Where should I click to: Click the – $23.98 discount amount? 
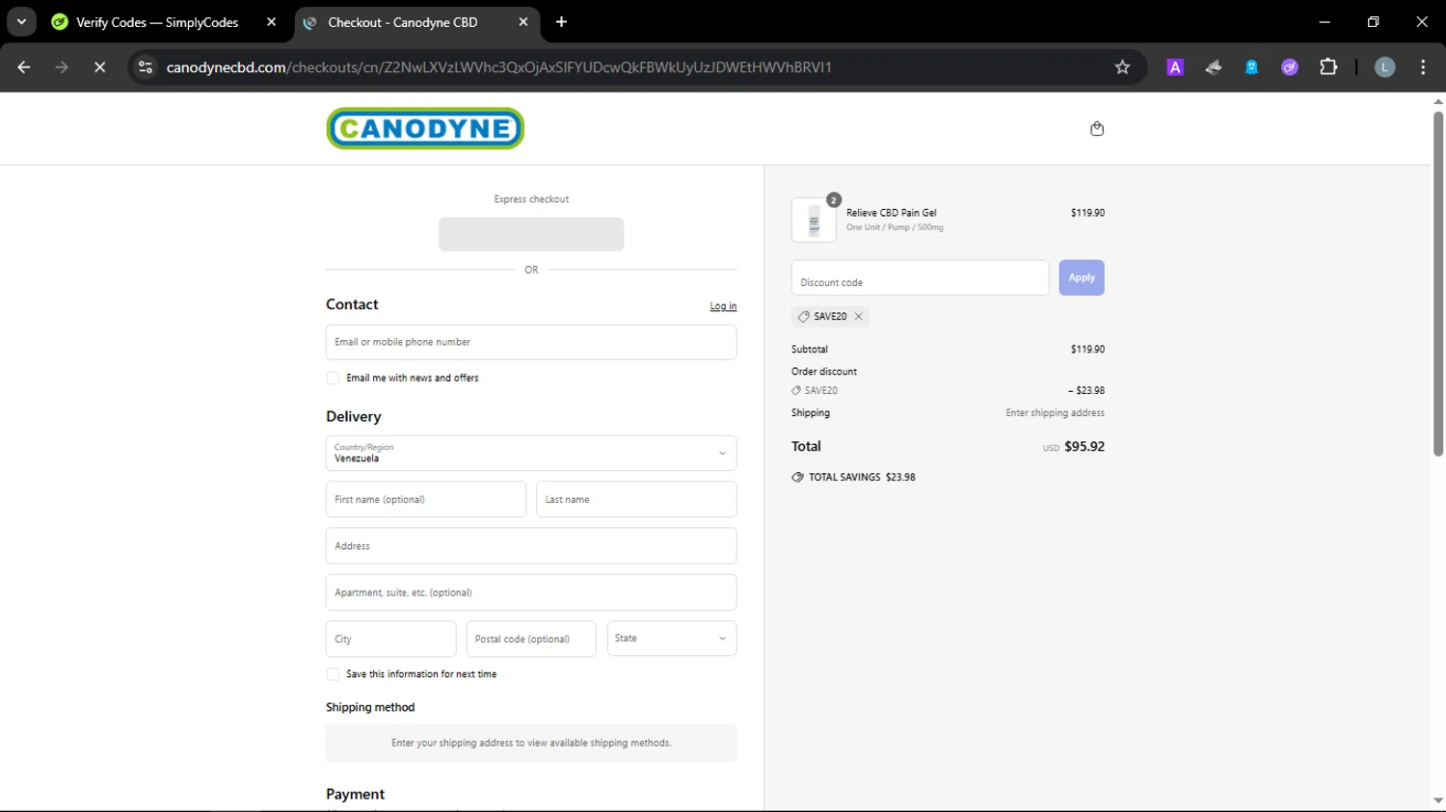pyautogui.click(x=1086, y=391)
